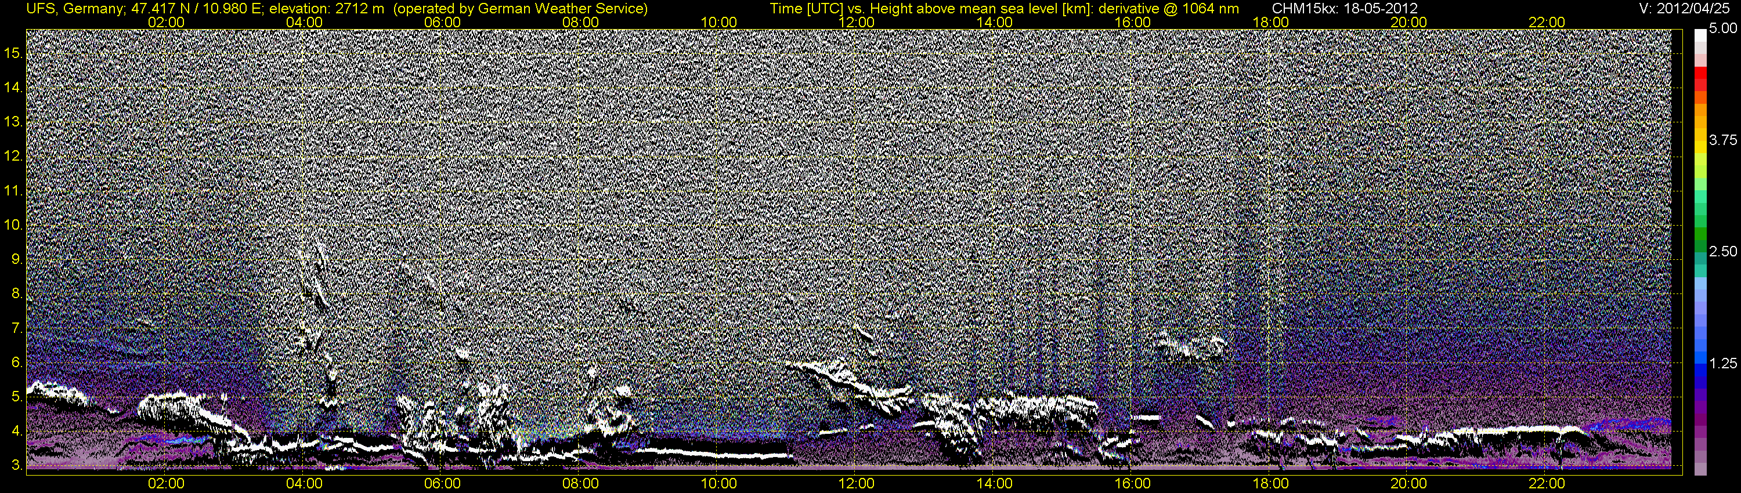Click the '9.' height axis label
The image size is (1741, 493).
(x=17, y=259)
